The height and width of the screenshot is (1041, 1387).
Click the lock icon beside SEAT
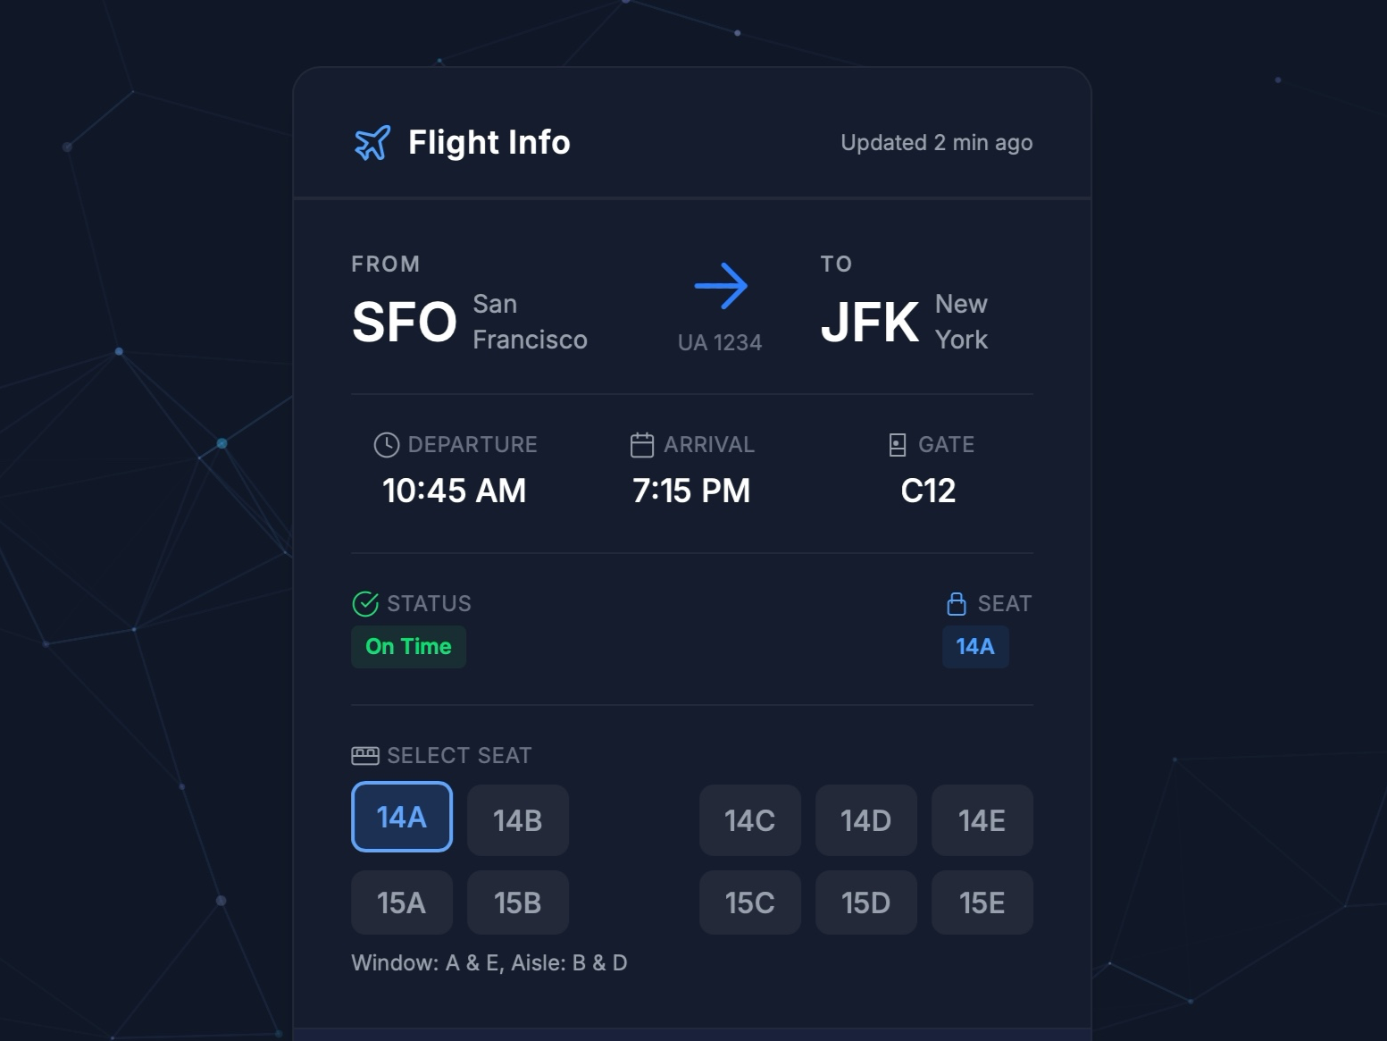pyautogui.click(x=957, y=603)
